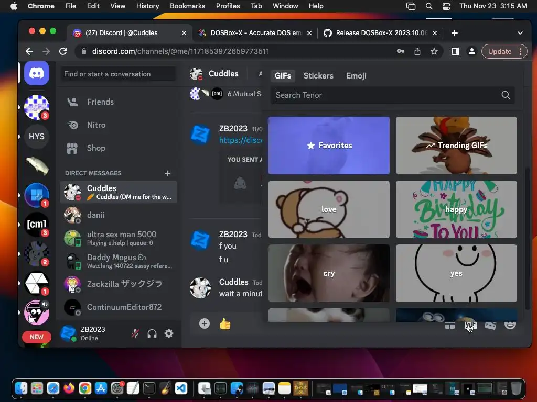537x402 pixels.
Task: Switch to the Stickers tab
Action: tap(318, 76)
